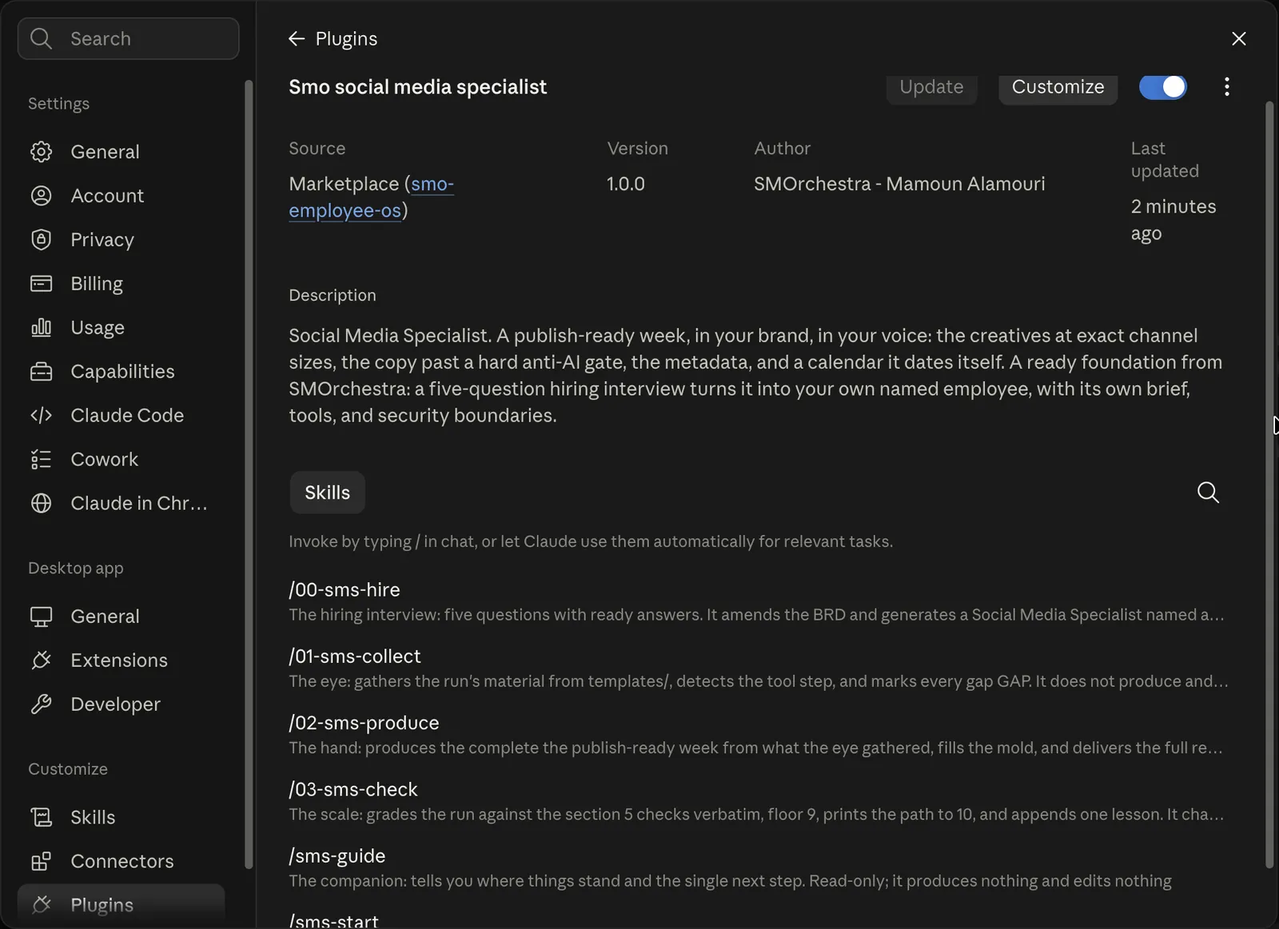1279x929 pixels.
Task: Open the /01-sms-collect skill
Action: 757,668
